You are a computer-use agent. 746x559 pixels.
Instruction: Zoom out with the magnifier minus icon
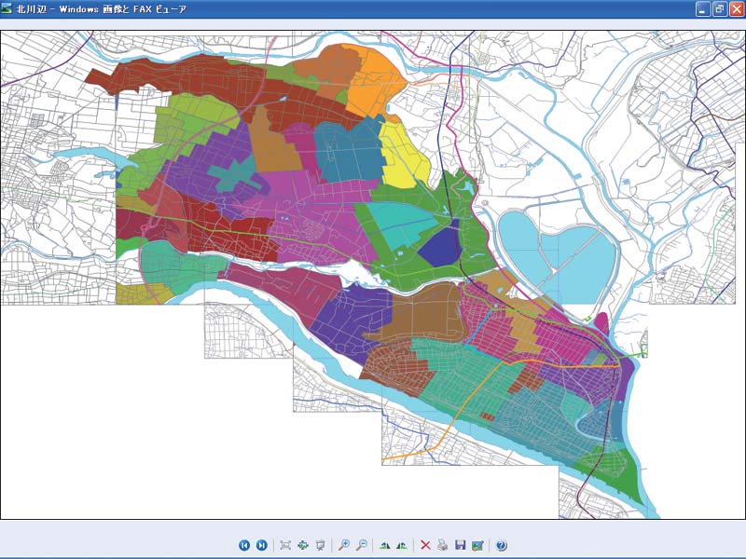(x=361, y=545)
